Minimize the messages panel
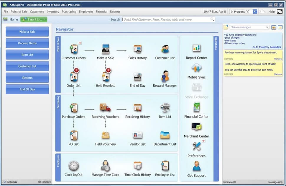The height and width of the screenshot is (186, 286). click(230, 182)
